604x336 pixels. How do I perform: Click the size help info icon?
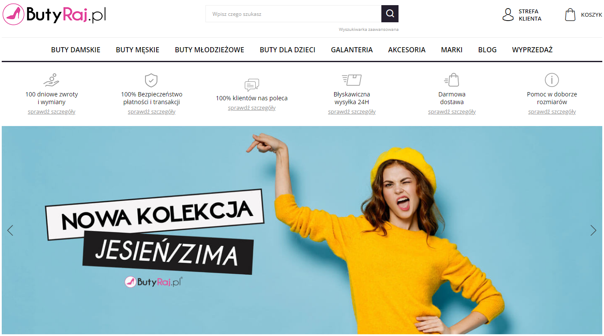(x=552, y=80)
